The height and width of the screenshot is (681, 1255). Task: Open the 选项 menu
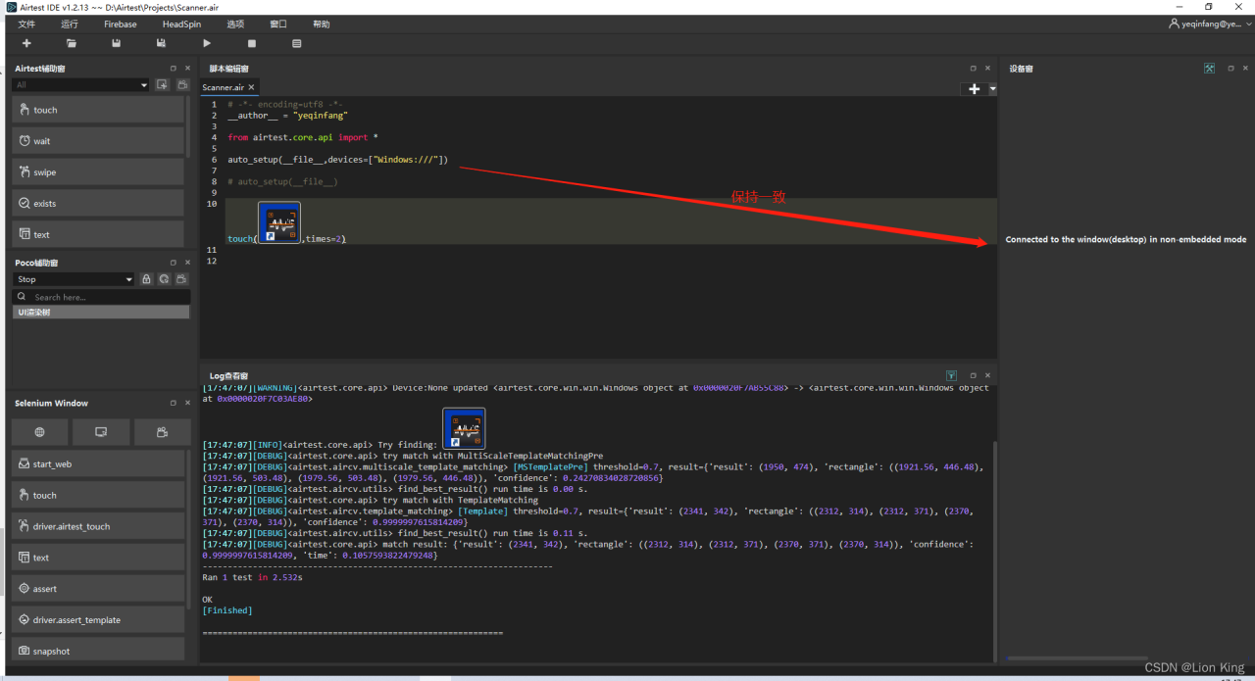235,24
